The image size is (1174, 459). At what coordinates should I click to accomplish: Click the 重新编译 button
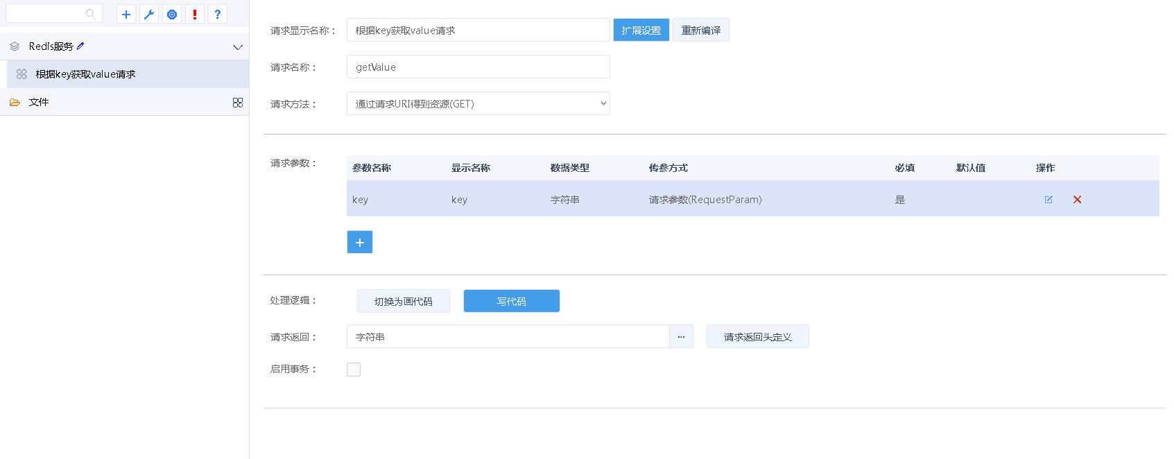tap(700, 31)
